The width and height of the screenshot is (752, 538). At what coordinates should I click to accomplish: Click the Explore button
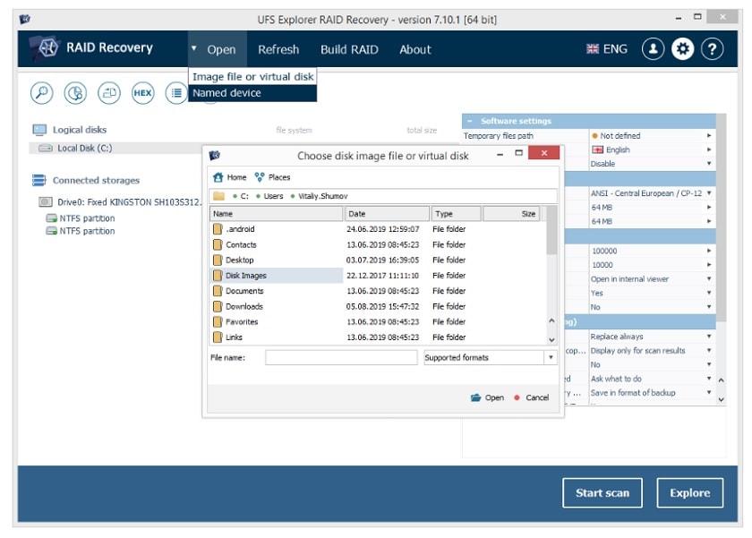click(x=689, y=493)
